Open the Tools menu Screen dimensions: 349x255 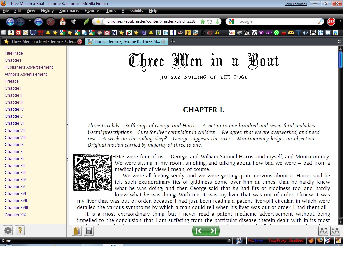(x=111, y=11)
